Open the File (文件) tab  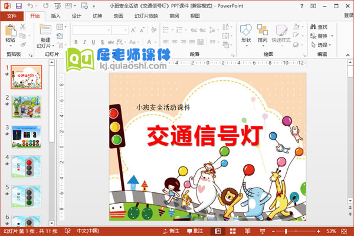(x=12, y=16)
